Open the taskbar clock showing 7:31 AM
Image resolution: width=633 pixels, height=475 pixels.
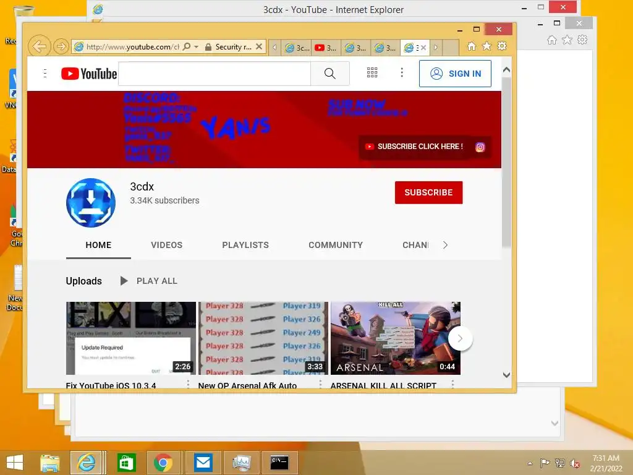(x=606, y=463)
